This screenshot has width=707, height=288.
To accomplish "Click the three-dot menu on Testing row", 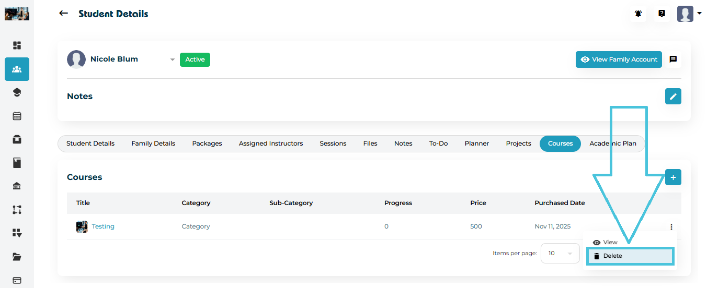I will 671,227.
